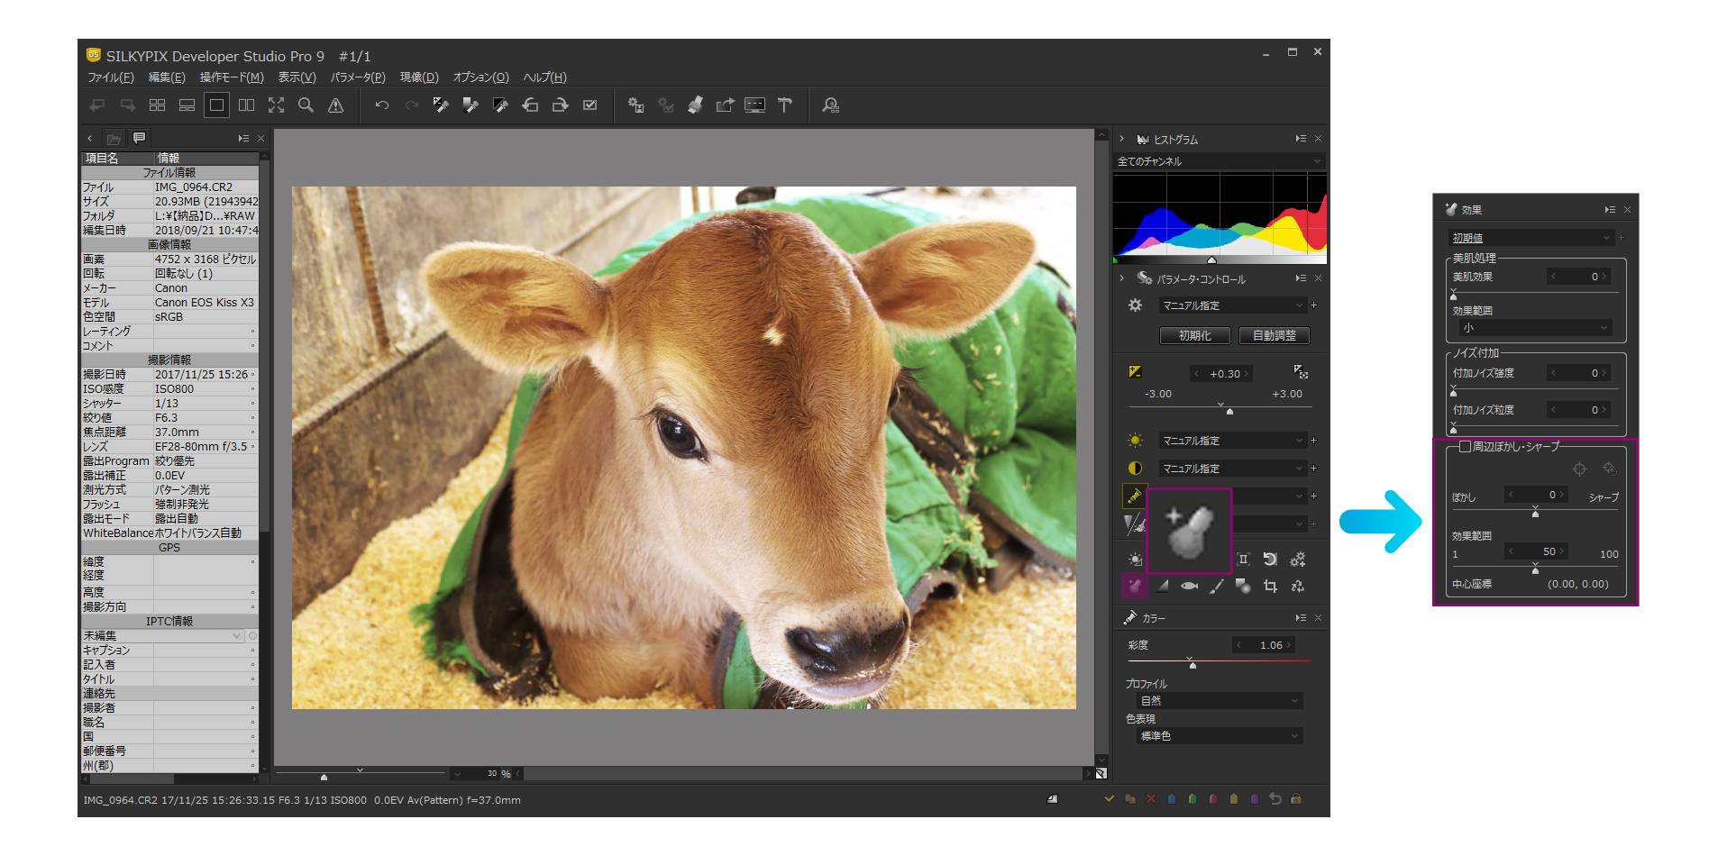Open IPTC 未編集 dropdown
1718x856 pixels.
coord(162,635)
